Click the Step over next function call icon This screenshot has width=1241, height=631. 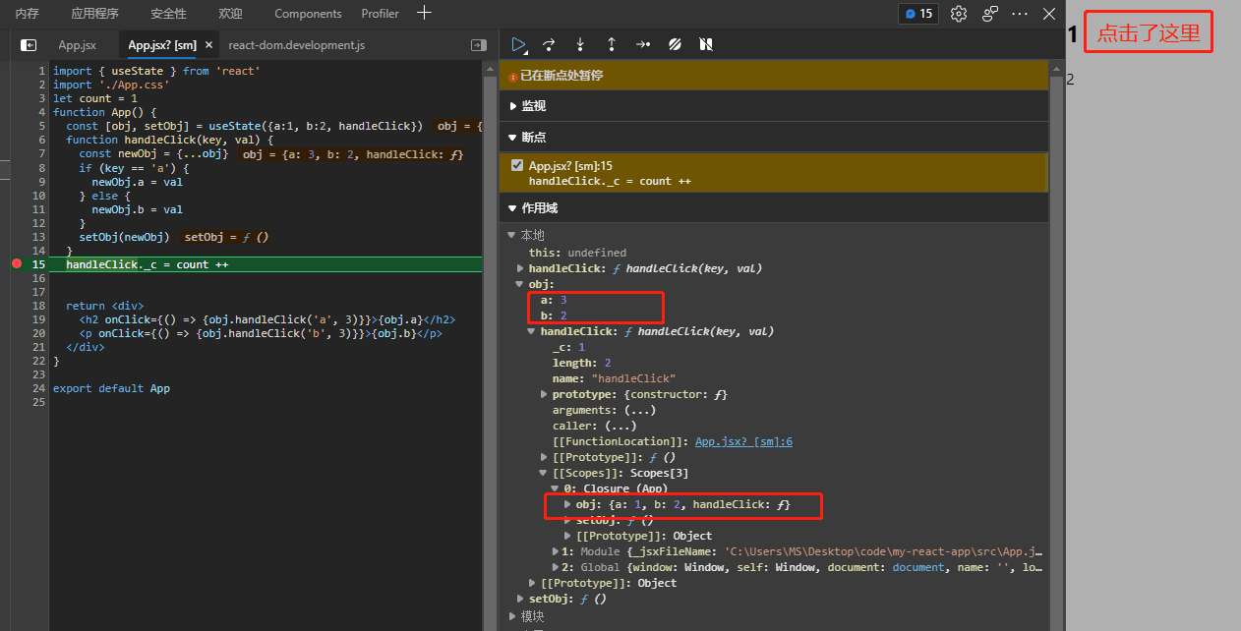[549, 44]
